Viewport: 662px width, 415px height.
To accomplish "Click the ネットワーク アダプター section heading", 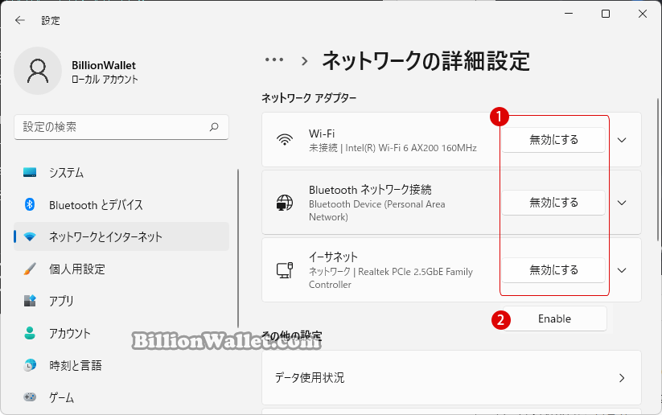I will pyautogui.click(x=309, y=98).
